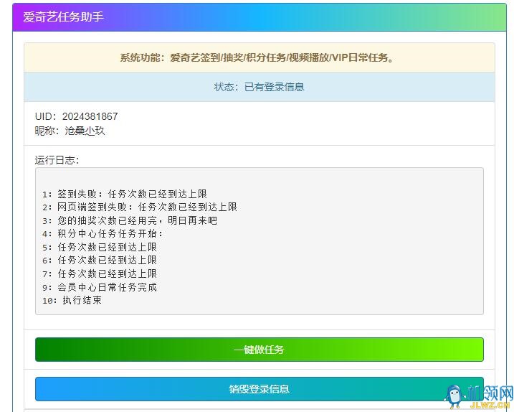Image resolution: width=514 pixels, height=412 pixels.
Task: Select the 爱奇艺任务助手 header title
Action: click(x=63, y=17)
